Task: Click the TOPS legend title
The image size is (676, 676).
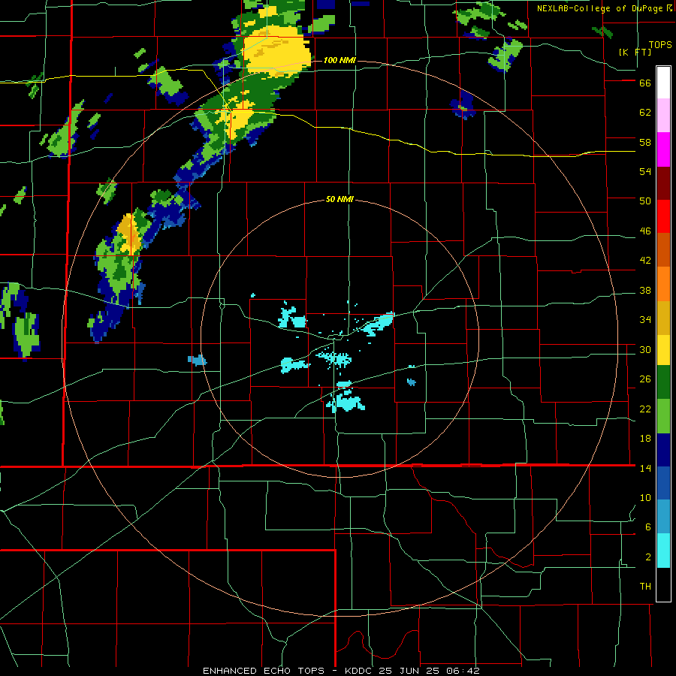Action: [x=660, y=45]
